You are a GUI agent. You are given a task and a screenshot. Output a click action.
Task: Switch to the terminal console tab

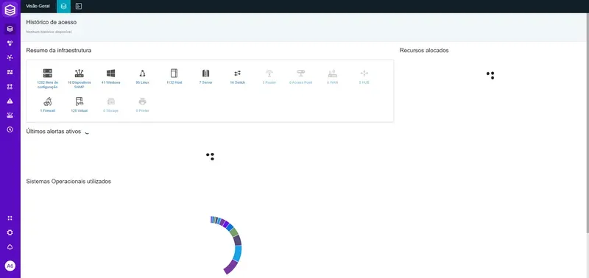(79, 7)
